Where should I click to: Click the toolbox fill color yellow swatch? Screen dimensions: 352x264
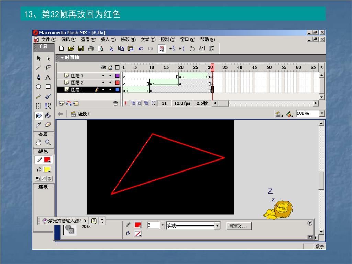(x=47, y=169)
